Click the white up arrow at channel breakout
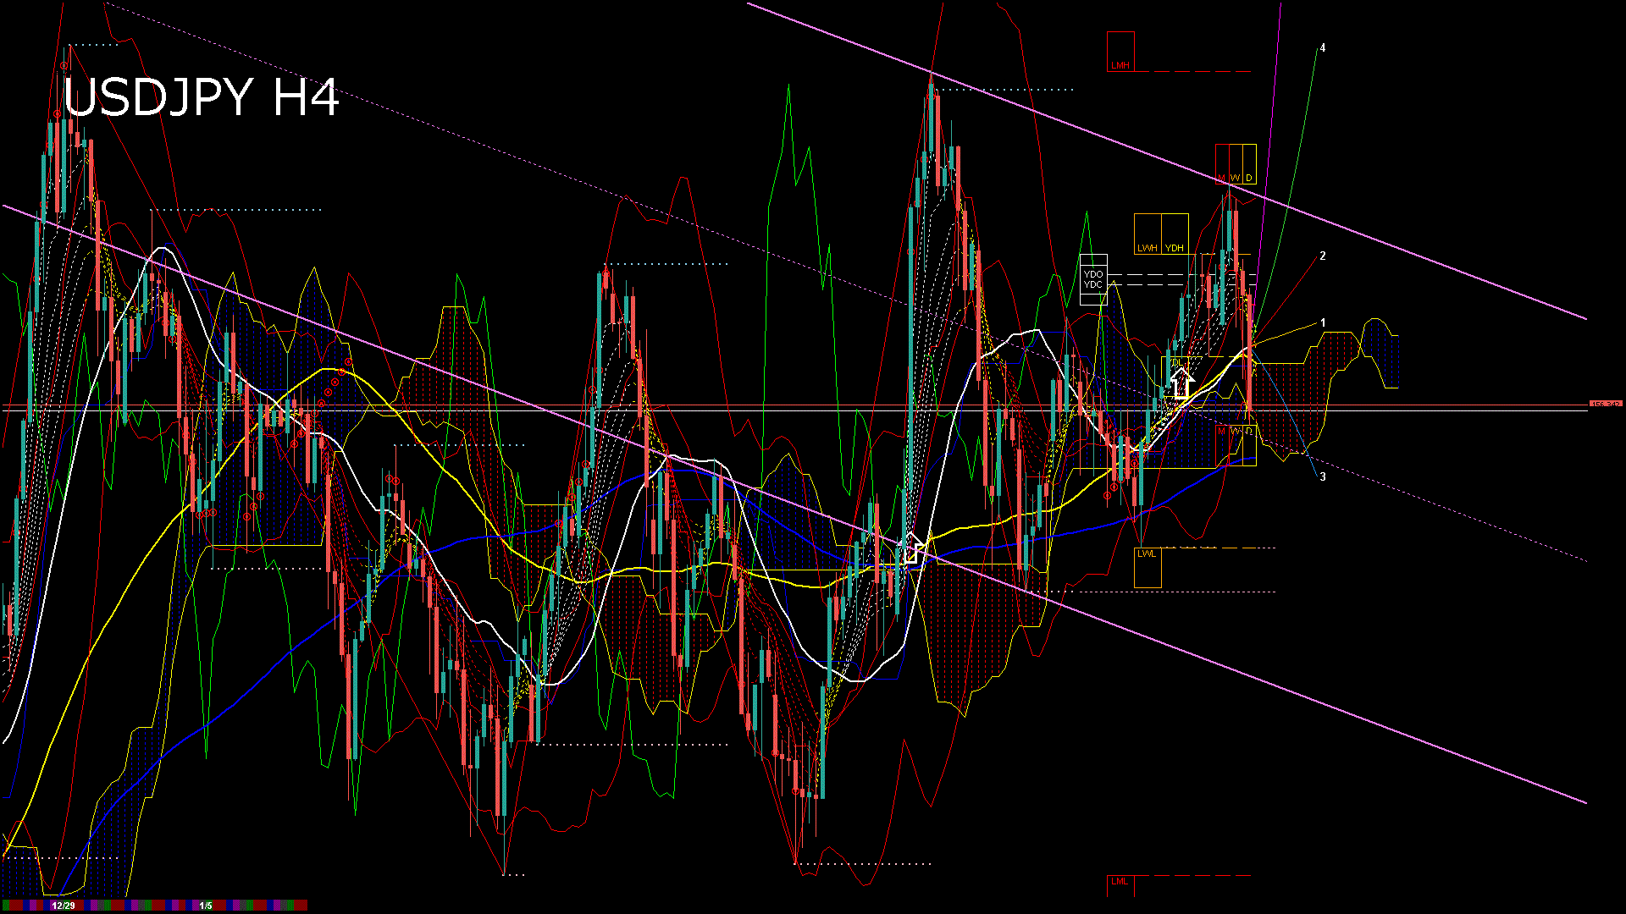Viewport: 1626px width, 914px height. click(913, 549)
